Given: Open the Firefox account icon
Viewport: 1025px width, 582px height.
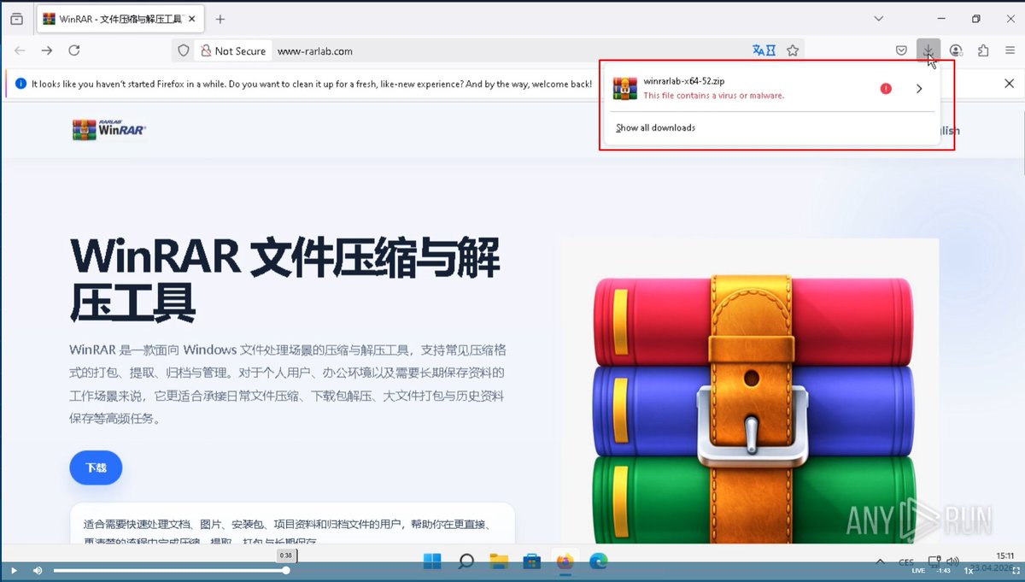Looking at the screenshot, I should (x=956, y=50).
